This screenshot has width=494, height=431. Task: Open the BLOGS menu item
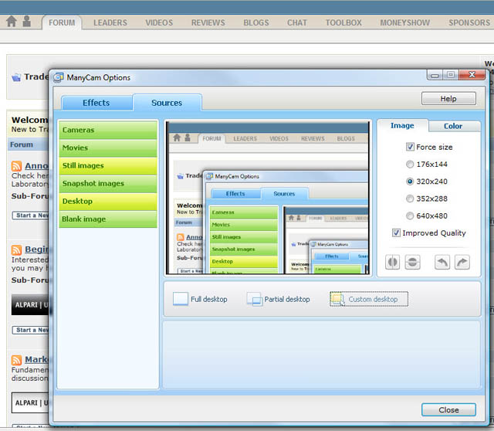click(256, 22)
